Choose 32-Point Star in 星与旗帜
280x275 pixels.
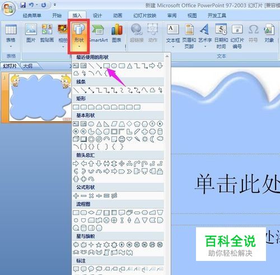click(x=160, y=245)
